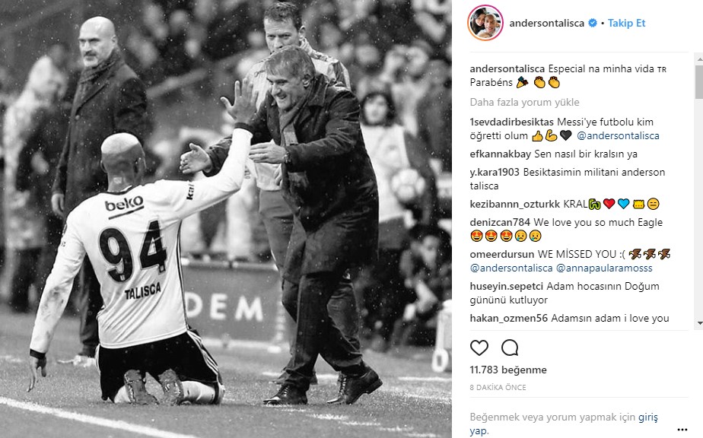Click the black-and-white post photo
The height and width of the screenshot is (438, 703).
(x=226, y=219)
